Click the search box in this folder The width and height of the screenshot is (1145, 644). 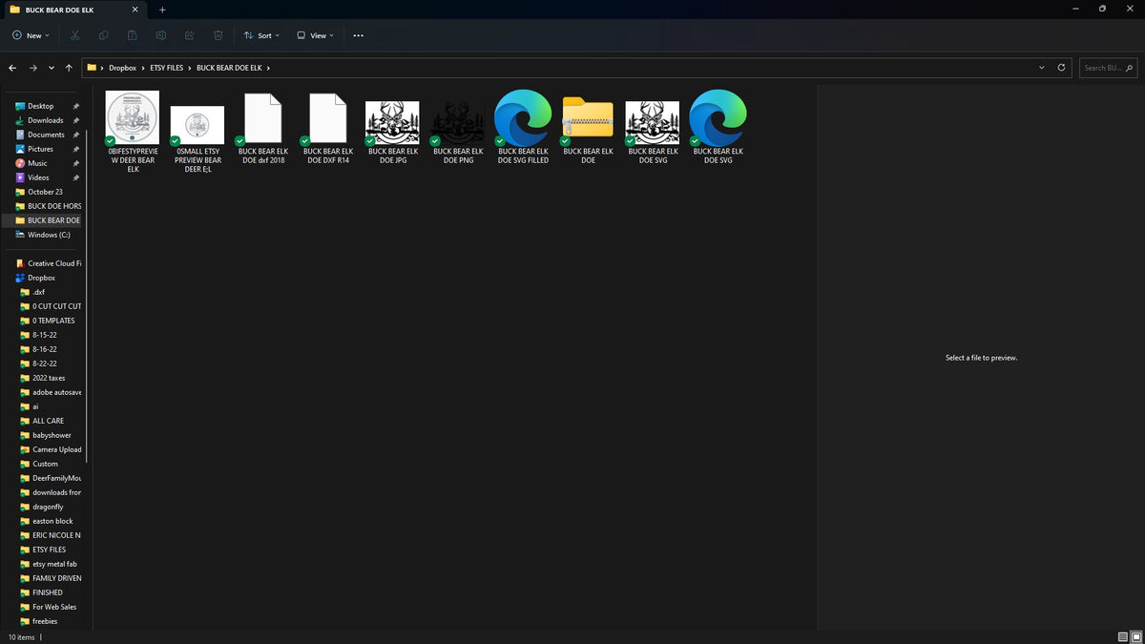tap(1109, 68)
